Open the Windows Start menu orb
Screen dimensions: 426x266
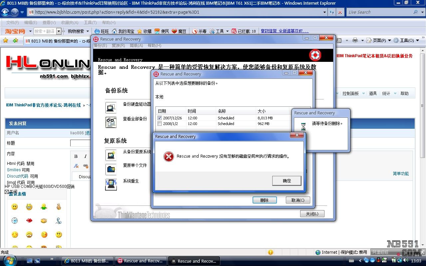[9, 260]
